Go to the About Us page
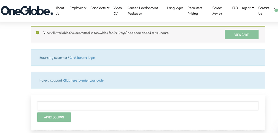The image size is (278, 133). tap(59, 11)
